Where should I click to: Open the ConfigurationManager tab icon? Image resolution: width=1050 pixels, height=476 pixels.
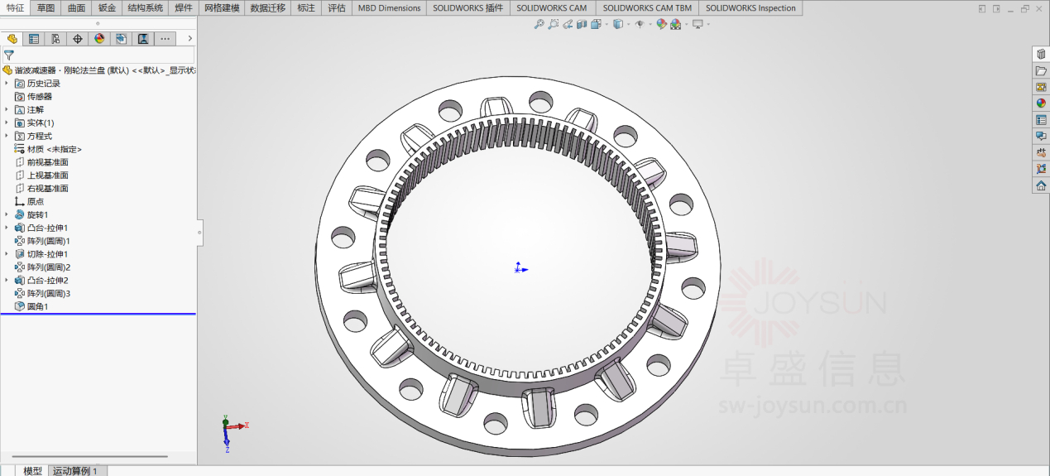pos(55,39)
